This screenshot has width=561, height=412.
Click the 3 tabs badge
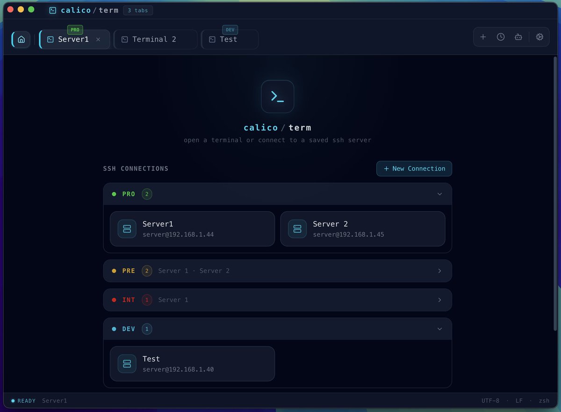138,10
